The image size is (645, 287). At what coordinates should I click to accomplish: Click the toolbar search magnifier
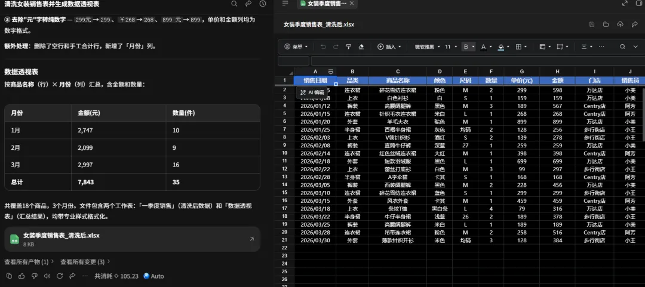[623, 47]
